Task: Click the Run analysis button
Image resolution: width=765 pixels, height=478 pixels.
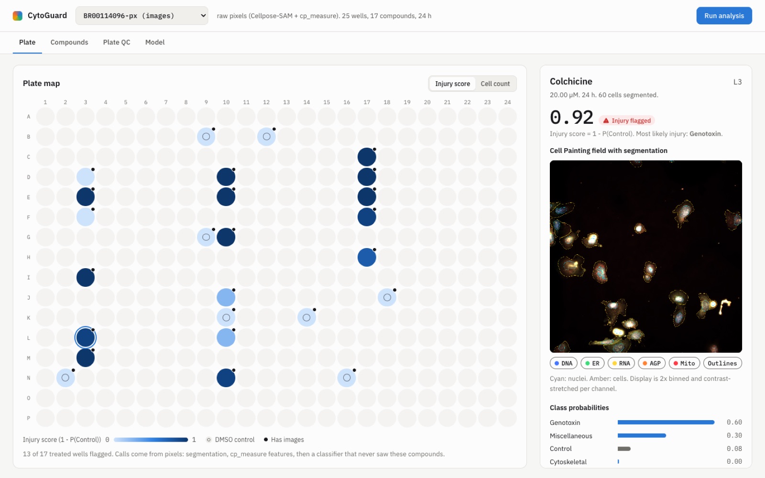Action: click(724, 16)
